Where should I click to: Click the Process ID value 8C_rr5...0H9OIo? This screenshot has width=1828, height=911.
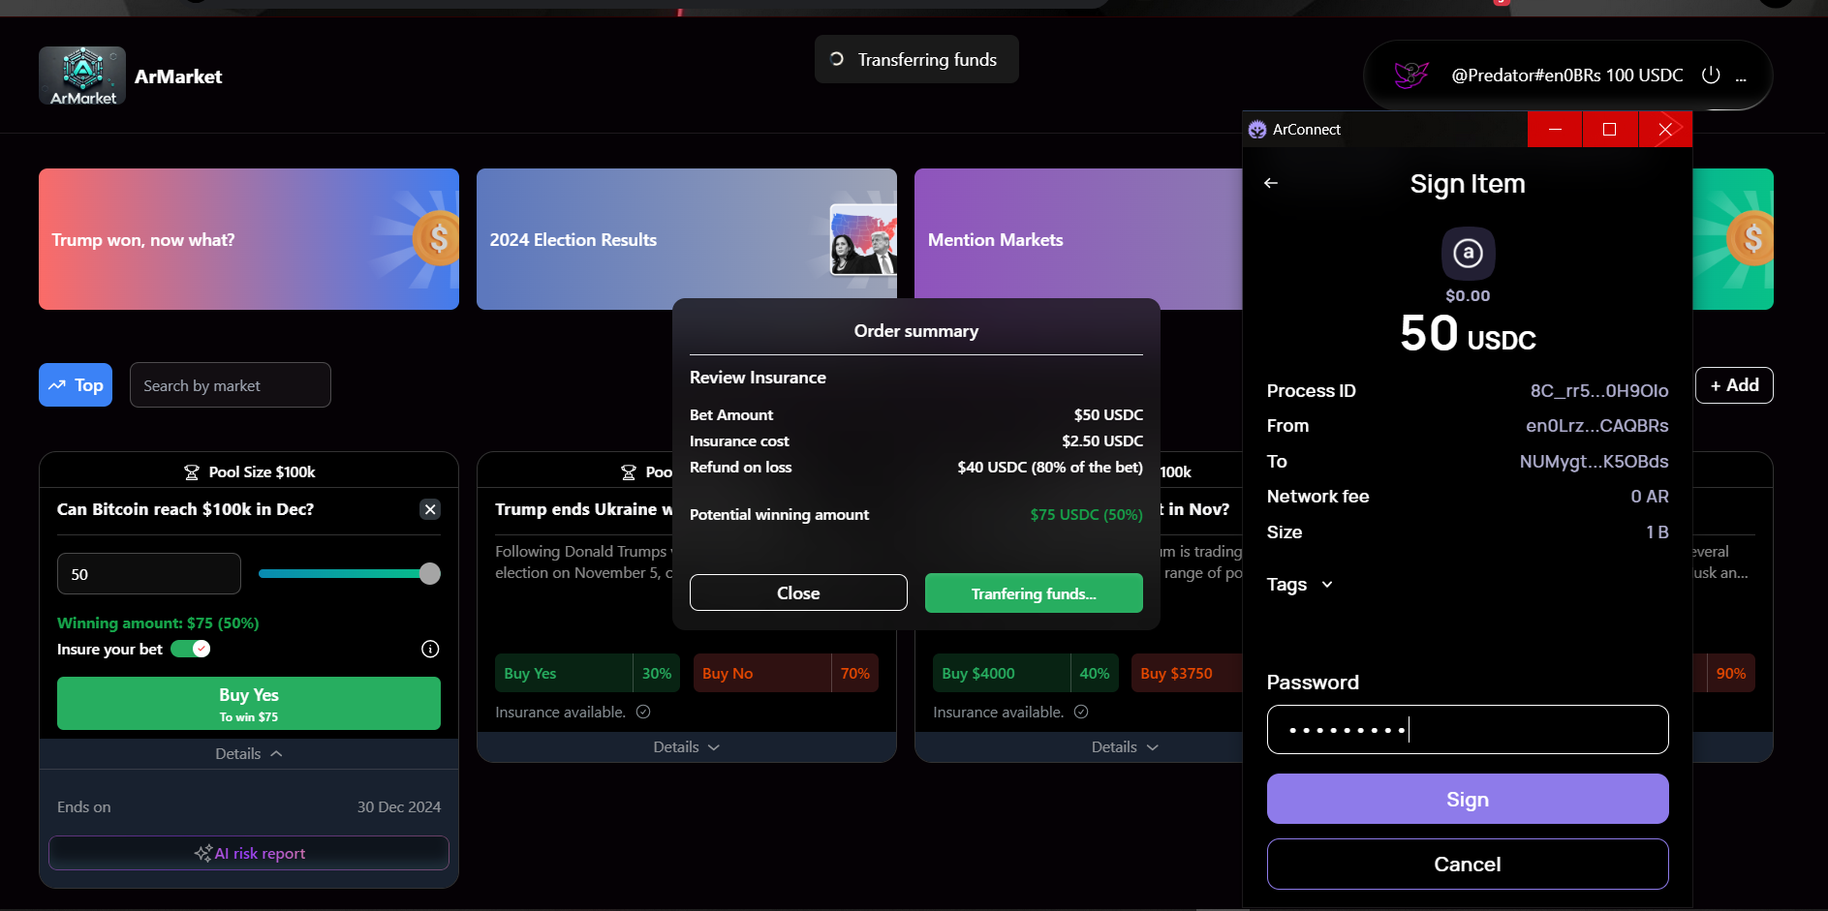1599,391
